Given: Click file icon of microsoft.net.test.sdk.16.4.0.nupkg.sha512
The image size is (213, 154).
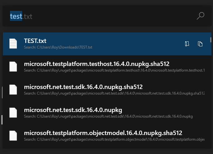Looking at the screenshot, I should click(13, 90).
